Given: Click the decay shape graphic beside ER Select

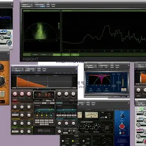Looking at the screenshot, I should click(x=49, y=100).
